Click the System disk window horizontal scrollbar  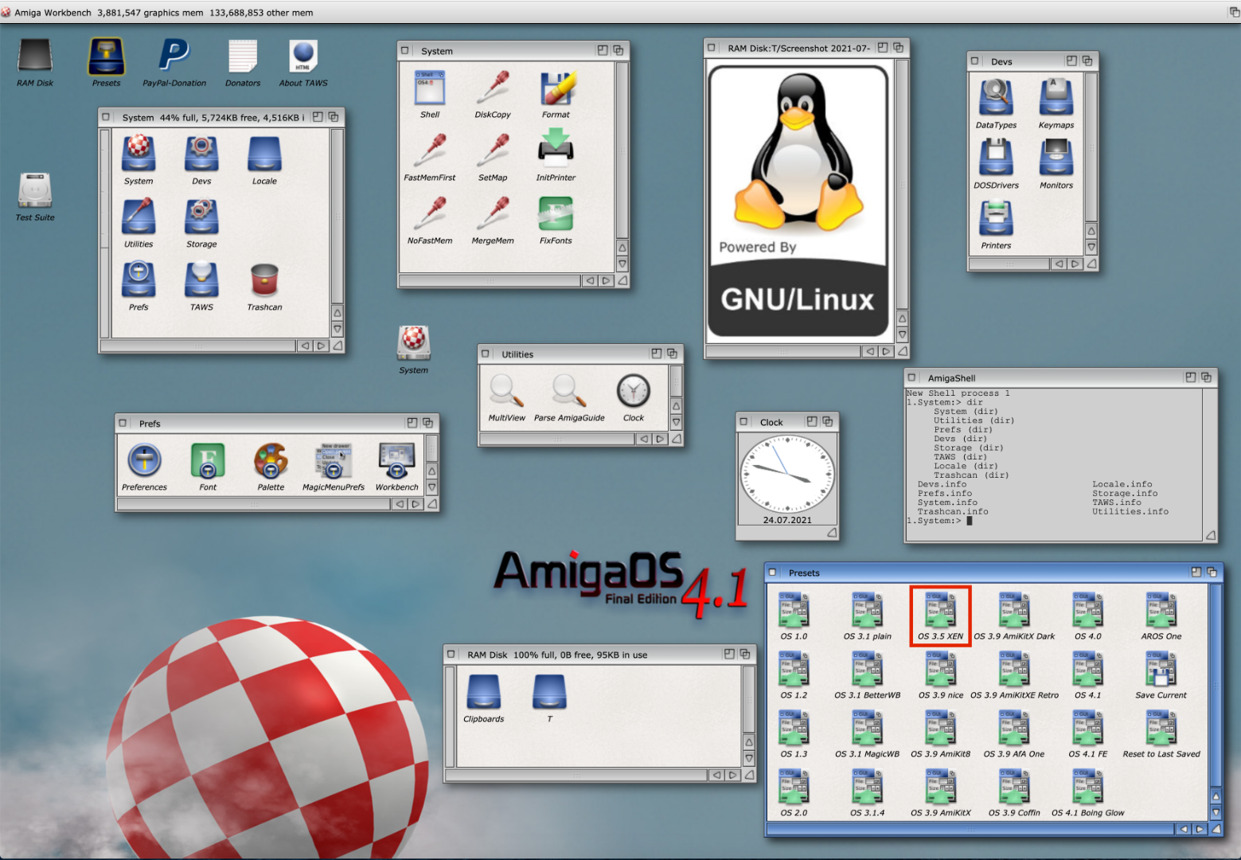click(197, 346)
